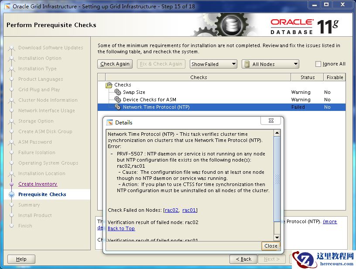Click the Oracle installer title bar icon
Image resolution: width=356 pixels, height=269 pixels.
click(7, 7)
